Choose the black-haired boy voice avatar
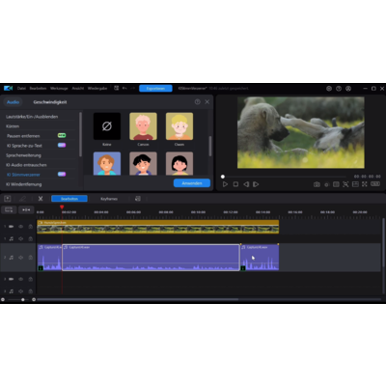Viewport: 386px width, 386px height. coord(143,163)
